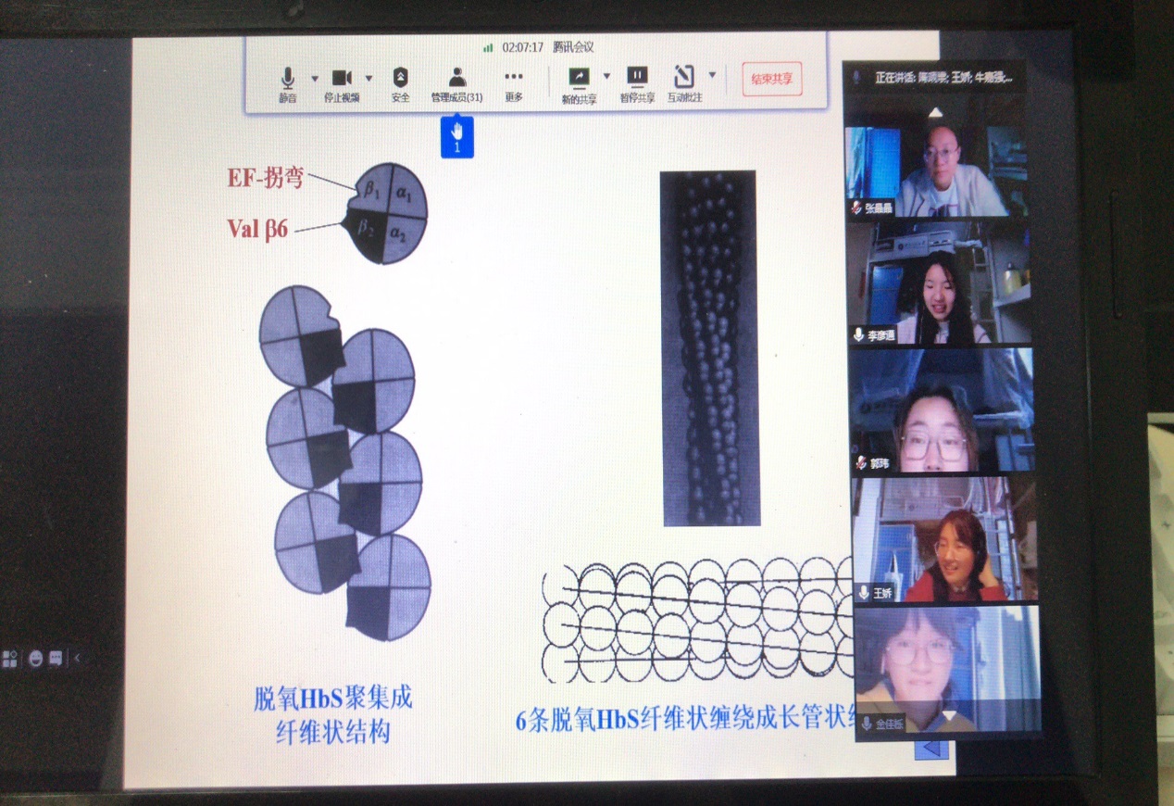Mute the microphone with 静音 icon

(288, 80)
